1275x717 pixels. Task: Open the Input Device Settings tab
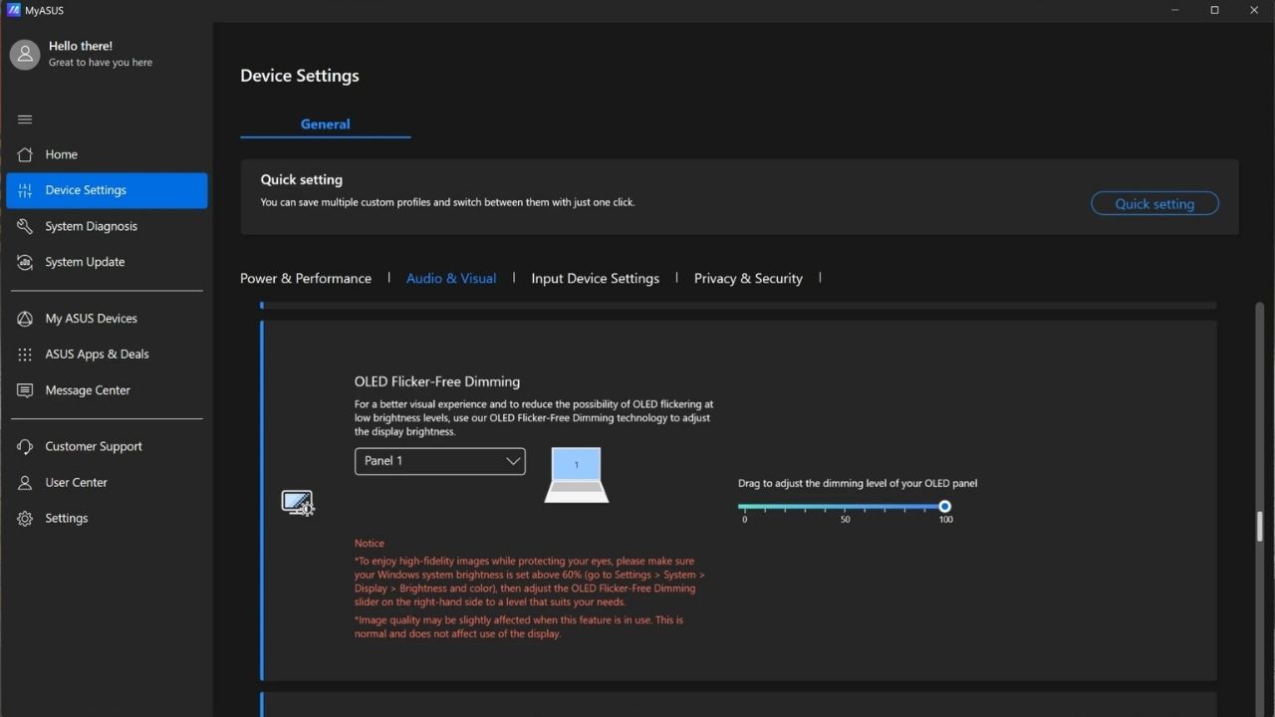pyautogui.click(x=595, y=279)
